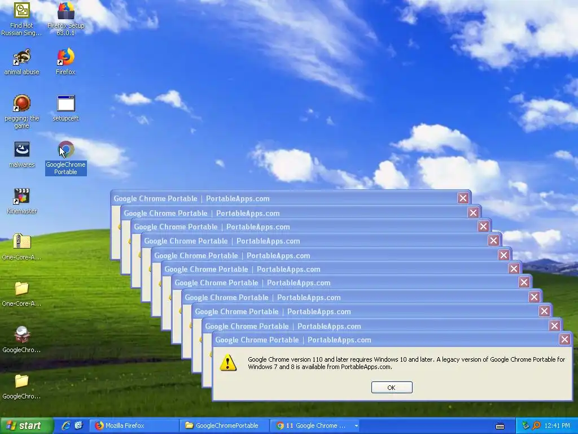Launch Internet Explorer from Quick Launch
Screen dimensions: 578x434
[x=66, y=426]
